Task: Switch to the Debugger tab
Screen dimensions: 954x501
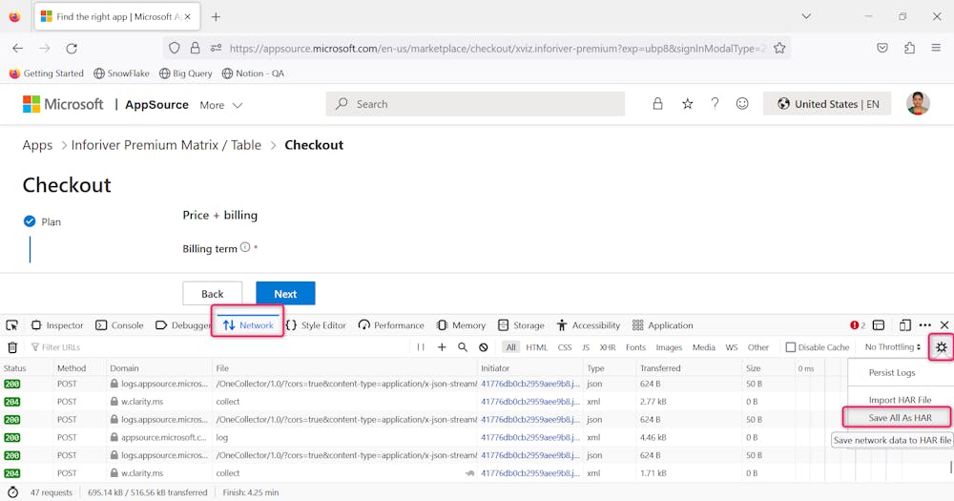Action: coord(183,325)
